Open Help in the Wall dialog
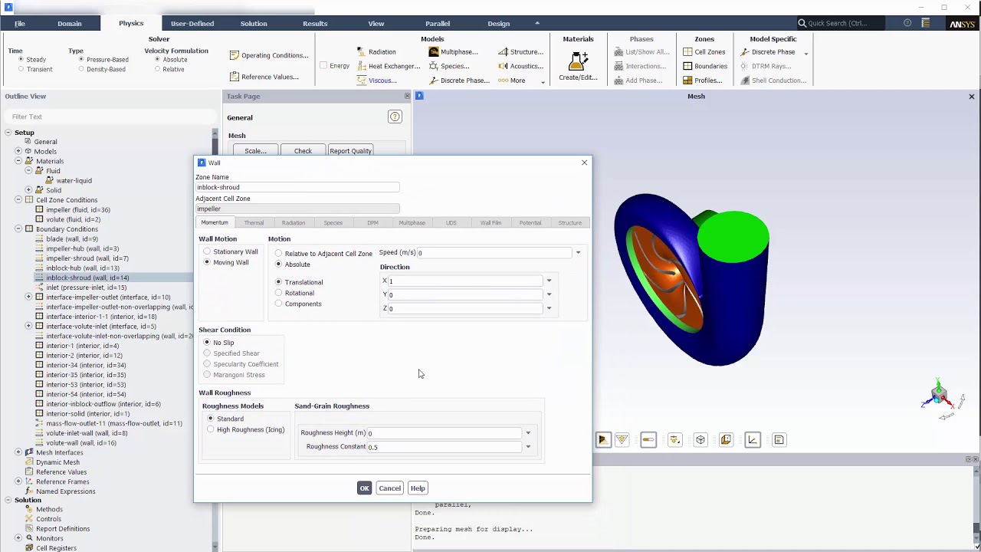The width and height of the screenshot is (981, 552). coord(418,488)
